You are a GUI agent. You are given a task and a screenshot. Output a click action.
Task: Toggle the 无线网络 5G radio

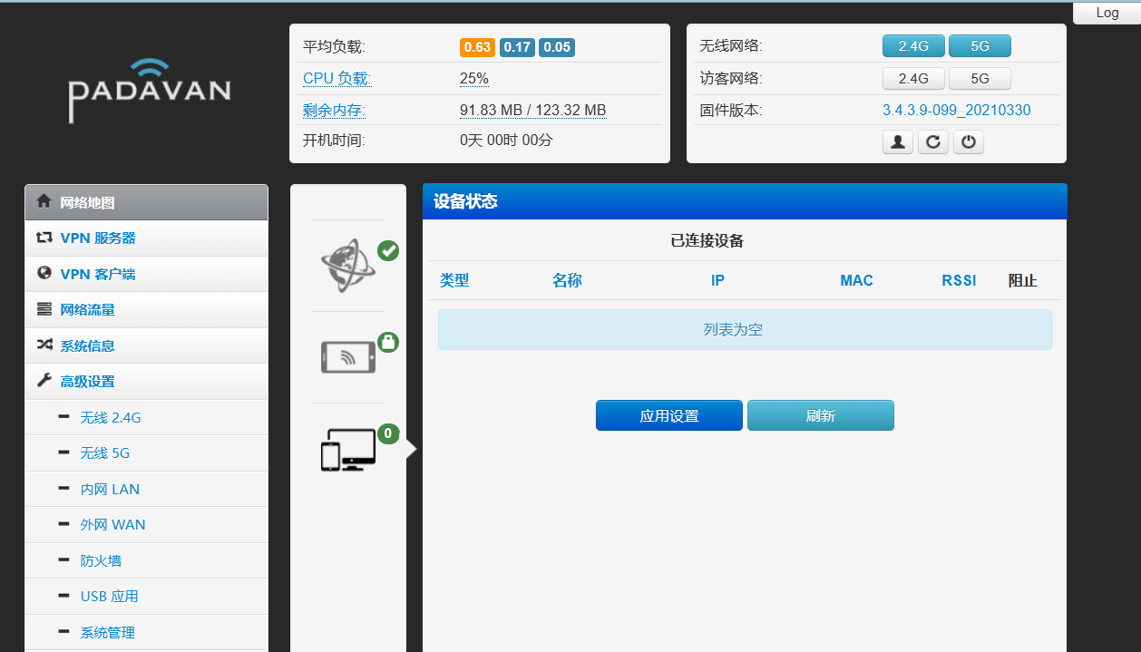[980, 46]
